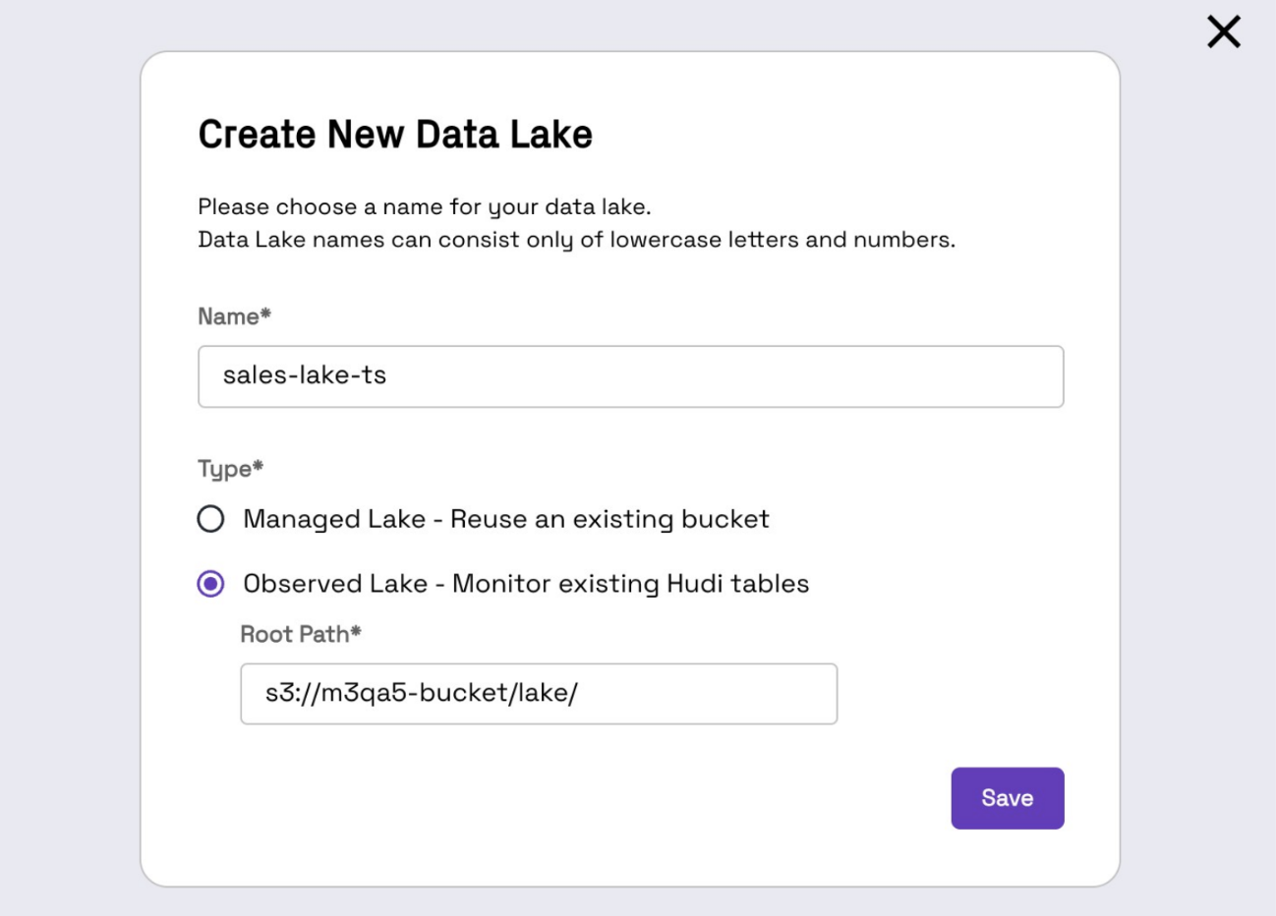Click the blank dialog area left of Save
1276x916 pixels.
590,798
